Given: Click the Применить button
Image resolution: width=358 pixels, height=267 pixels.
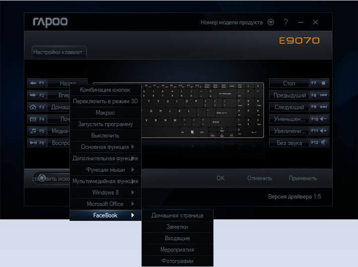Looking at the screenshot, I should [x=303, y=178].
